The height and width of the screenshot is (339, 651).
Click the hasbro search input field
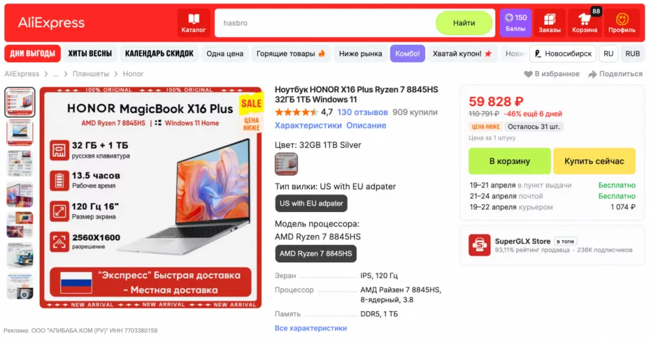(325, 23)
